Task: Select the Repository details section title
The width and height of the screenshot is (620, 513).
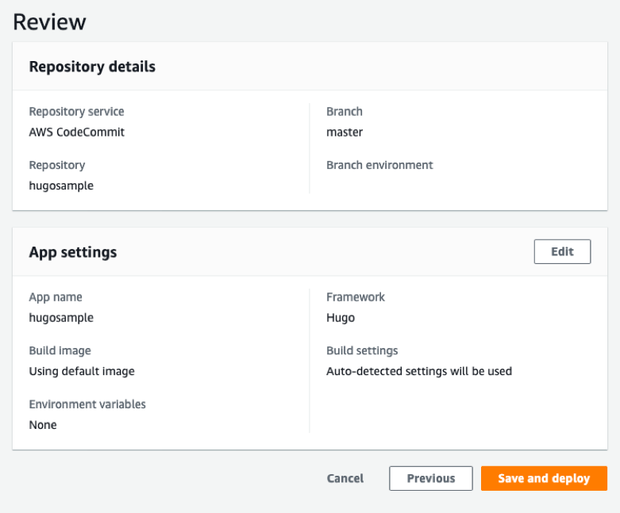Action: tap(92, 67)
